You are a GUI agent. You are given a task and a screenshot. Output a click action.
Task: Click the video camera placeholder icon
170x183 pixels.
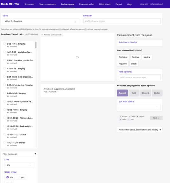point(77,57)
